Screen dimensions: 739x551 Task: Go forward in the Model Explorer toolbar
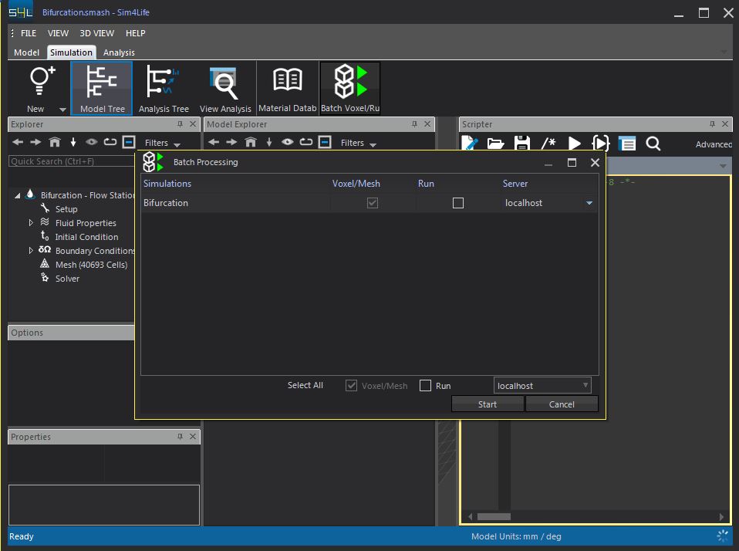pos(231,142)
